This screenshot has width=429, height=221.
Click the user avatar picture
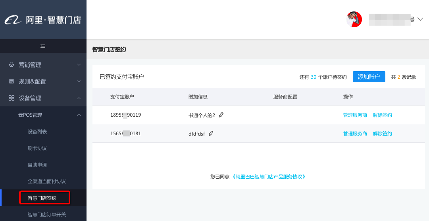pos(354,19)
